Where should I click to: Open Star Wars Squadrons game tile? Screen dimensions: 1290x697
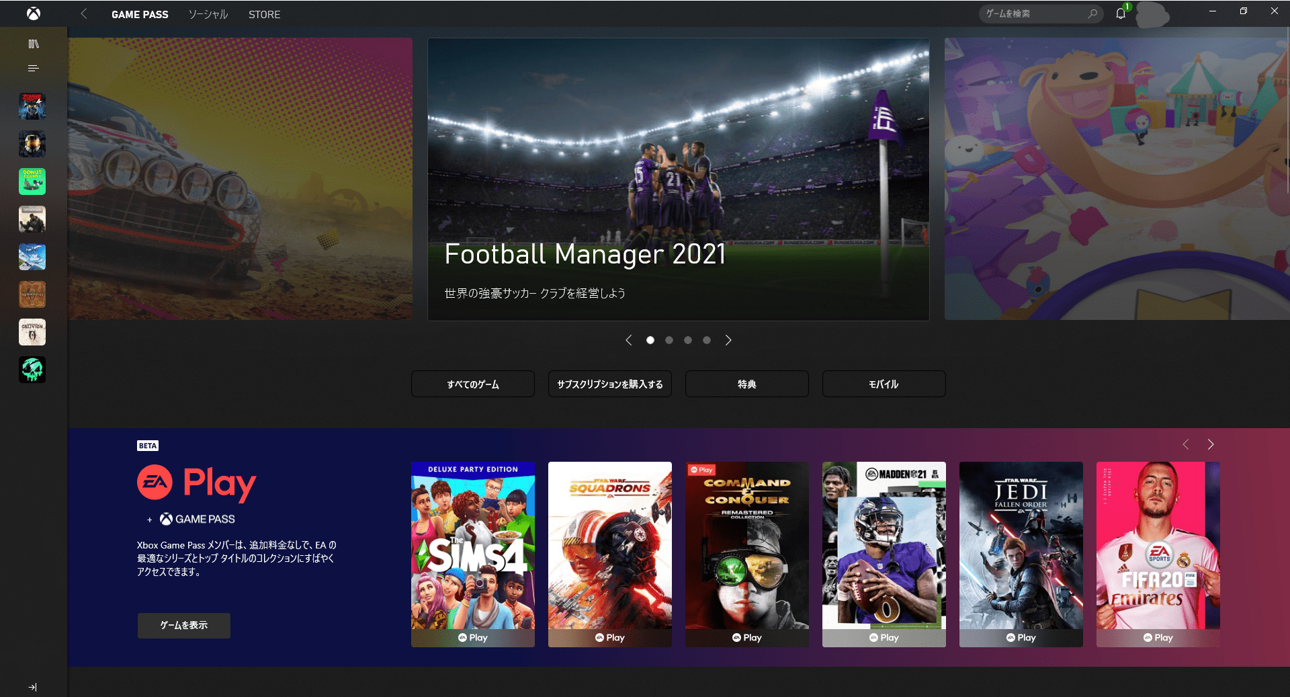click(610, 555)
